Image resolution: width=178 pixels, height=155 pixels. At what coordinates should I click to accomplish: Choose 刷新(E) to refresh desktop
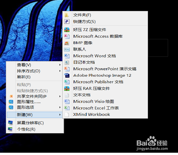click(35, 77)
